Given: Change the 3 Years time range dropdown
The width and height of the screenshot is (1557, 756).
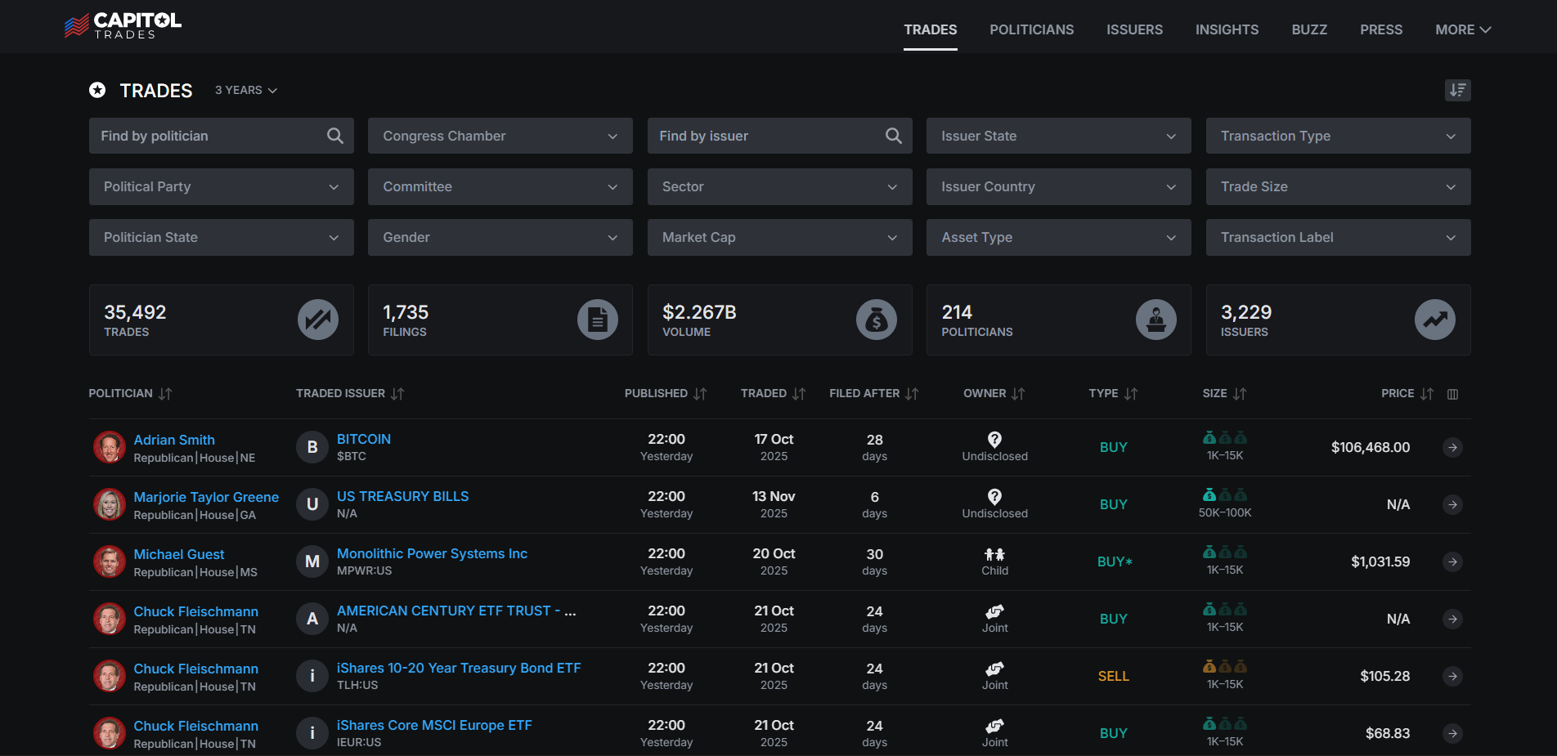Looking at the screenshot, I should [245, 90].
